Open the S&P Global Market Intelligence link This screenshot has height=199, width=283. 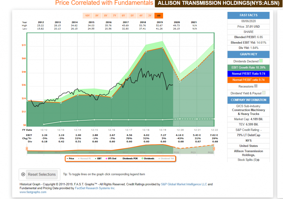click(184, 184)
